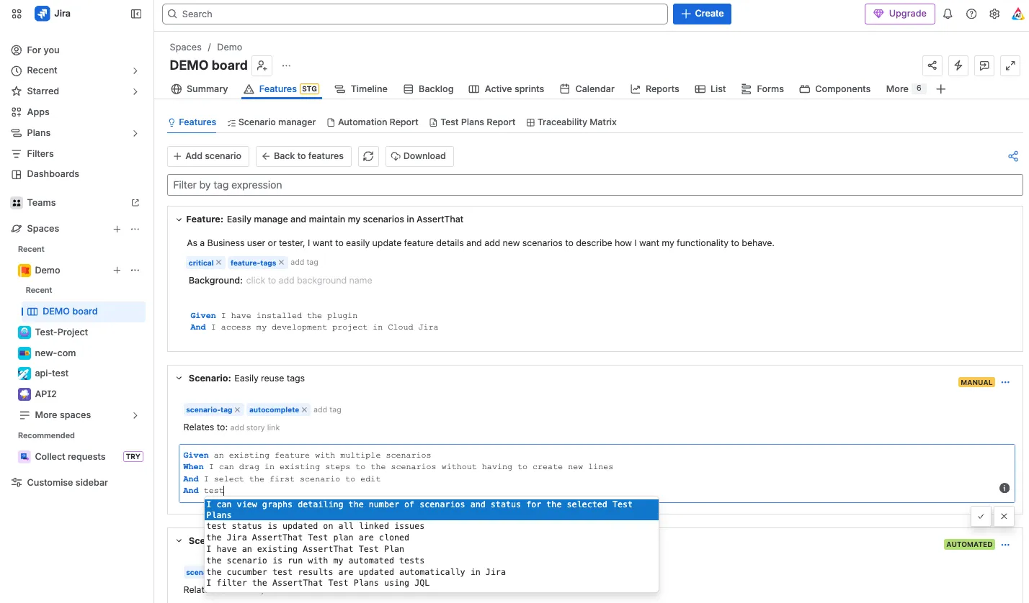Open the More tabs dropdown
Screen dimensions: 1029x603
click(x=905, y=89)
